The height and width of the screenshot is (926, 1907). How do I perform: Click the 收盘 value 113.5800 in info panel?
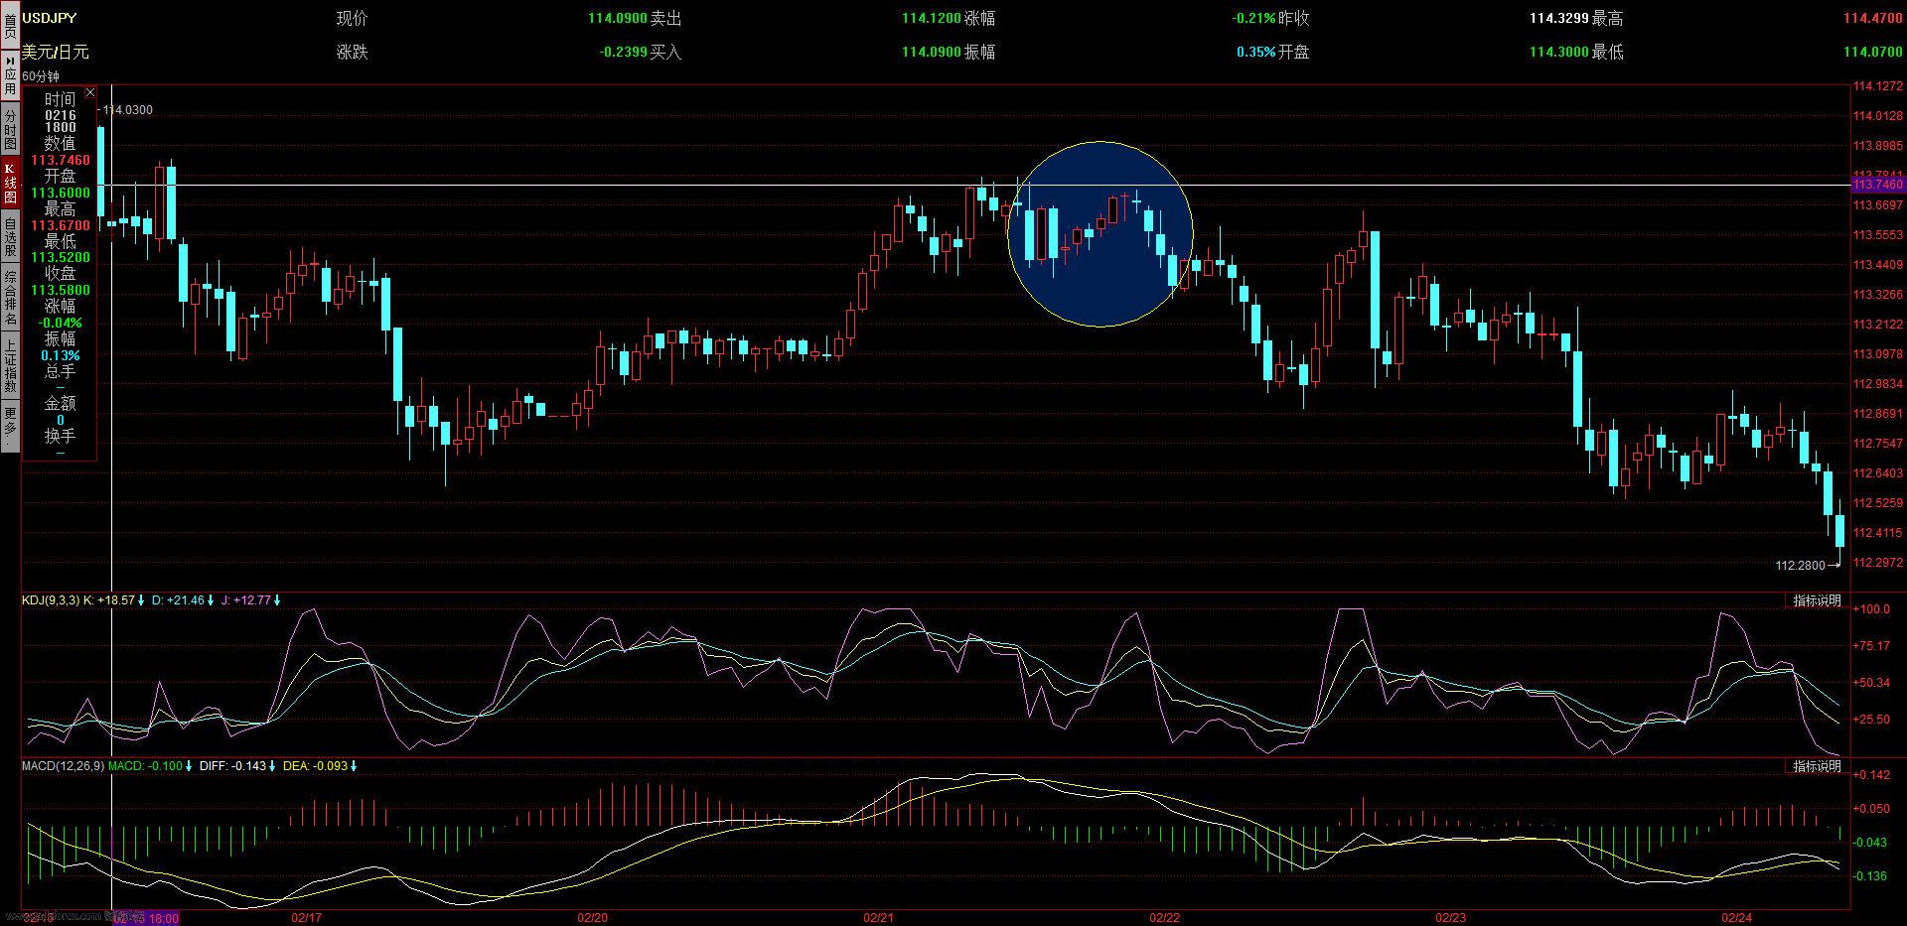click(60, 291)
